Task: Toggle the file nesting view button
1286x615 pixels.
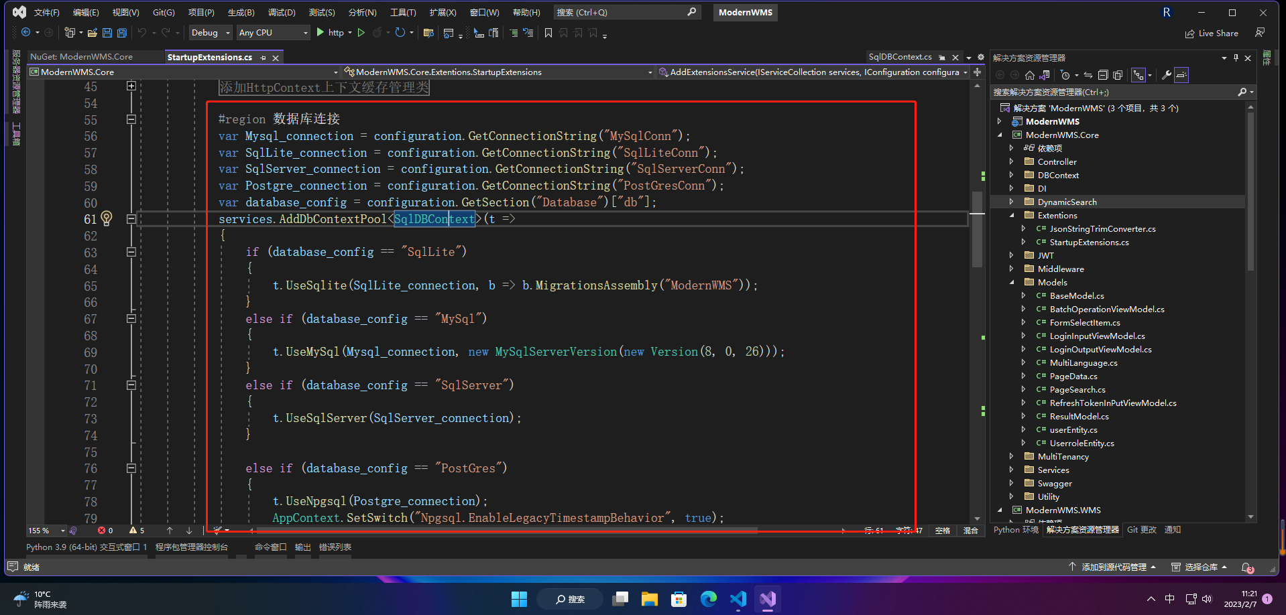Action: point(1138,75)
